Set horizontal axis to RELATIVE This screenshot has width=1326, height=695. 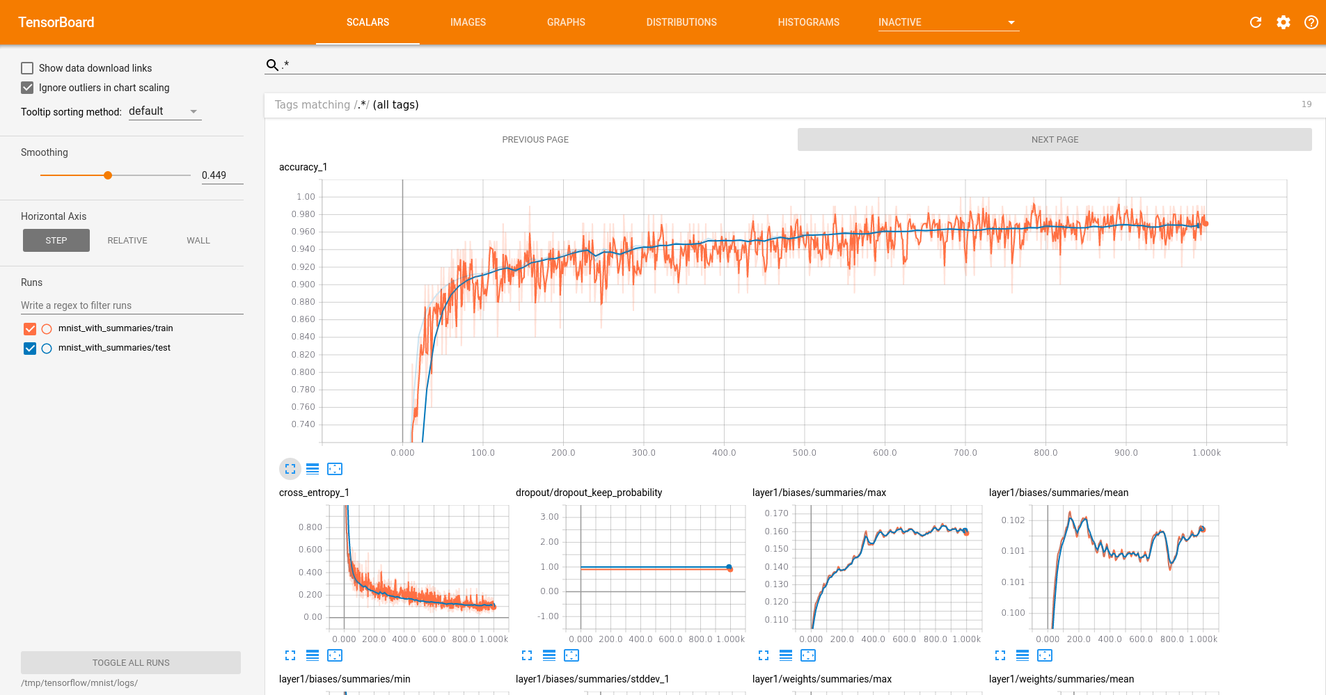(127, 241)
